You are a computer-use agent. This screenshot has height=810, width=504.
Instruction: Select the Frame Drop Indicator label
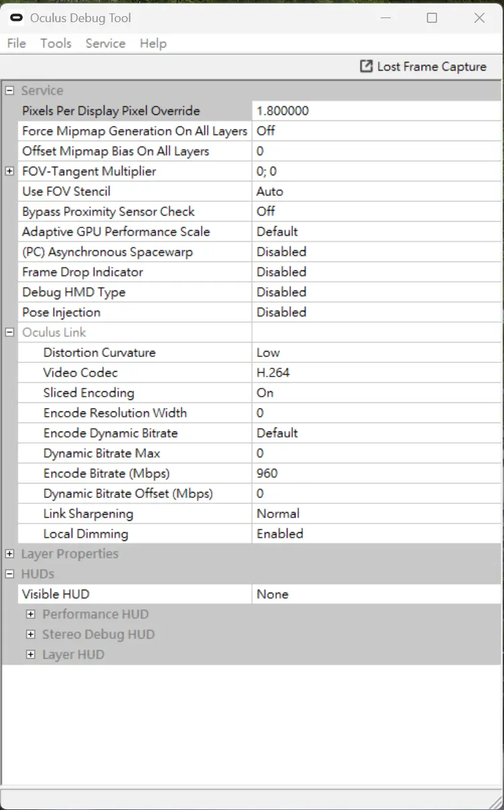click(82, 272)
